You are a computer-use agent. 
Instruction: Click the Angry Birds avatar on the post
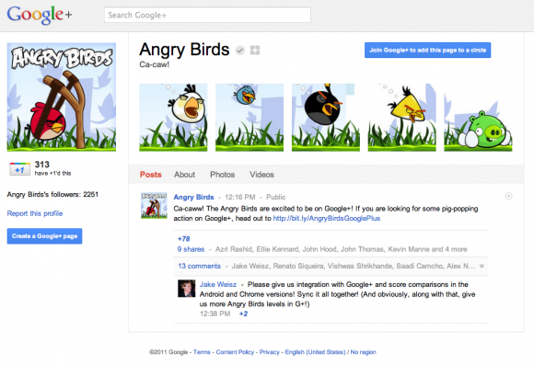(154, 205)
